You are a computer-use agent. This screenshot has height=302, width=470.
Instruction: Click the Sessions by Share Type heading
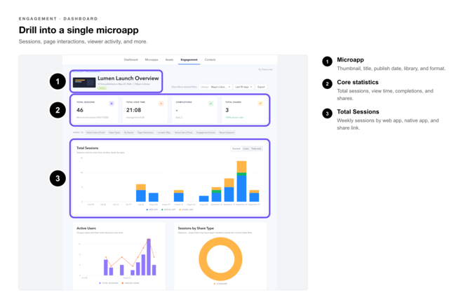click(x=196, y=228)
